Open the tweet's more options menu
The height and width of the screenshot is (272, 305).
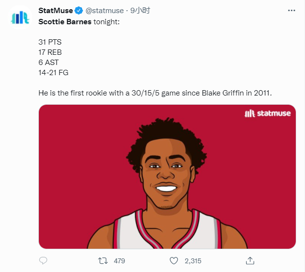291,10
